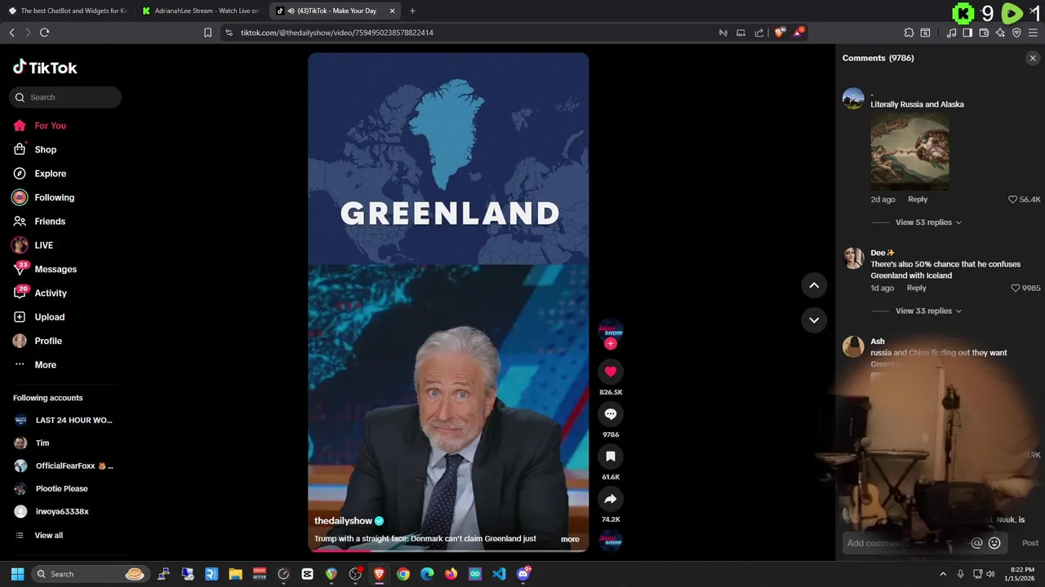Reply to Dee's comment
Image resolution: width=1045 pixels, height=587 pixels.
[916, 288]
